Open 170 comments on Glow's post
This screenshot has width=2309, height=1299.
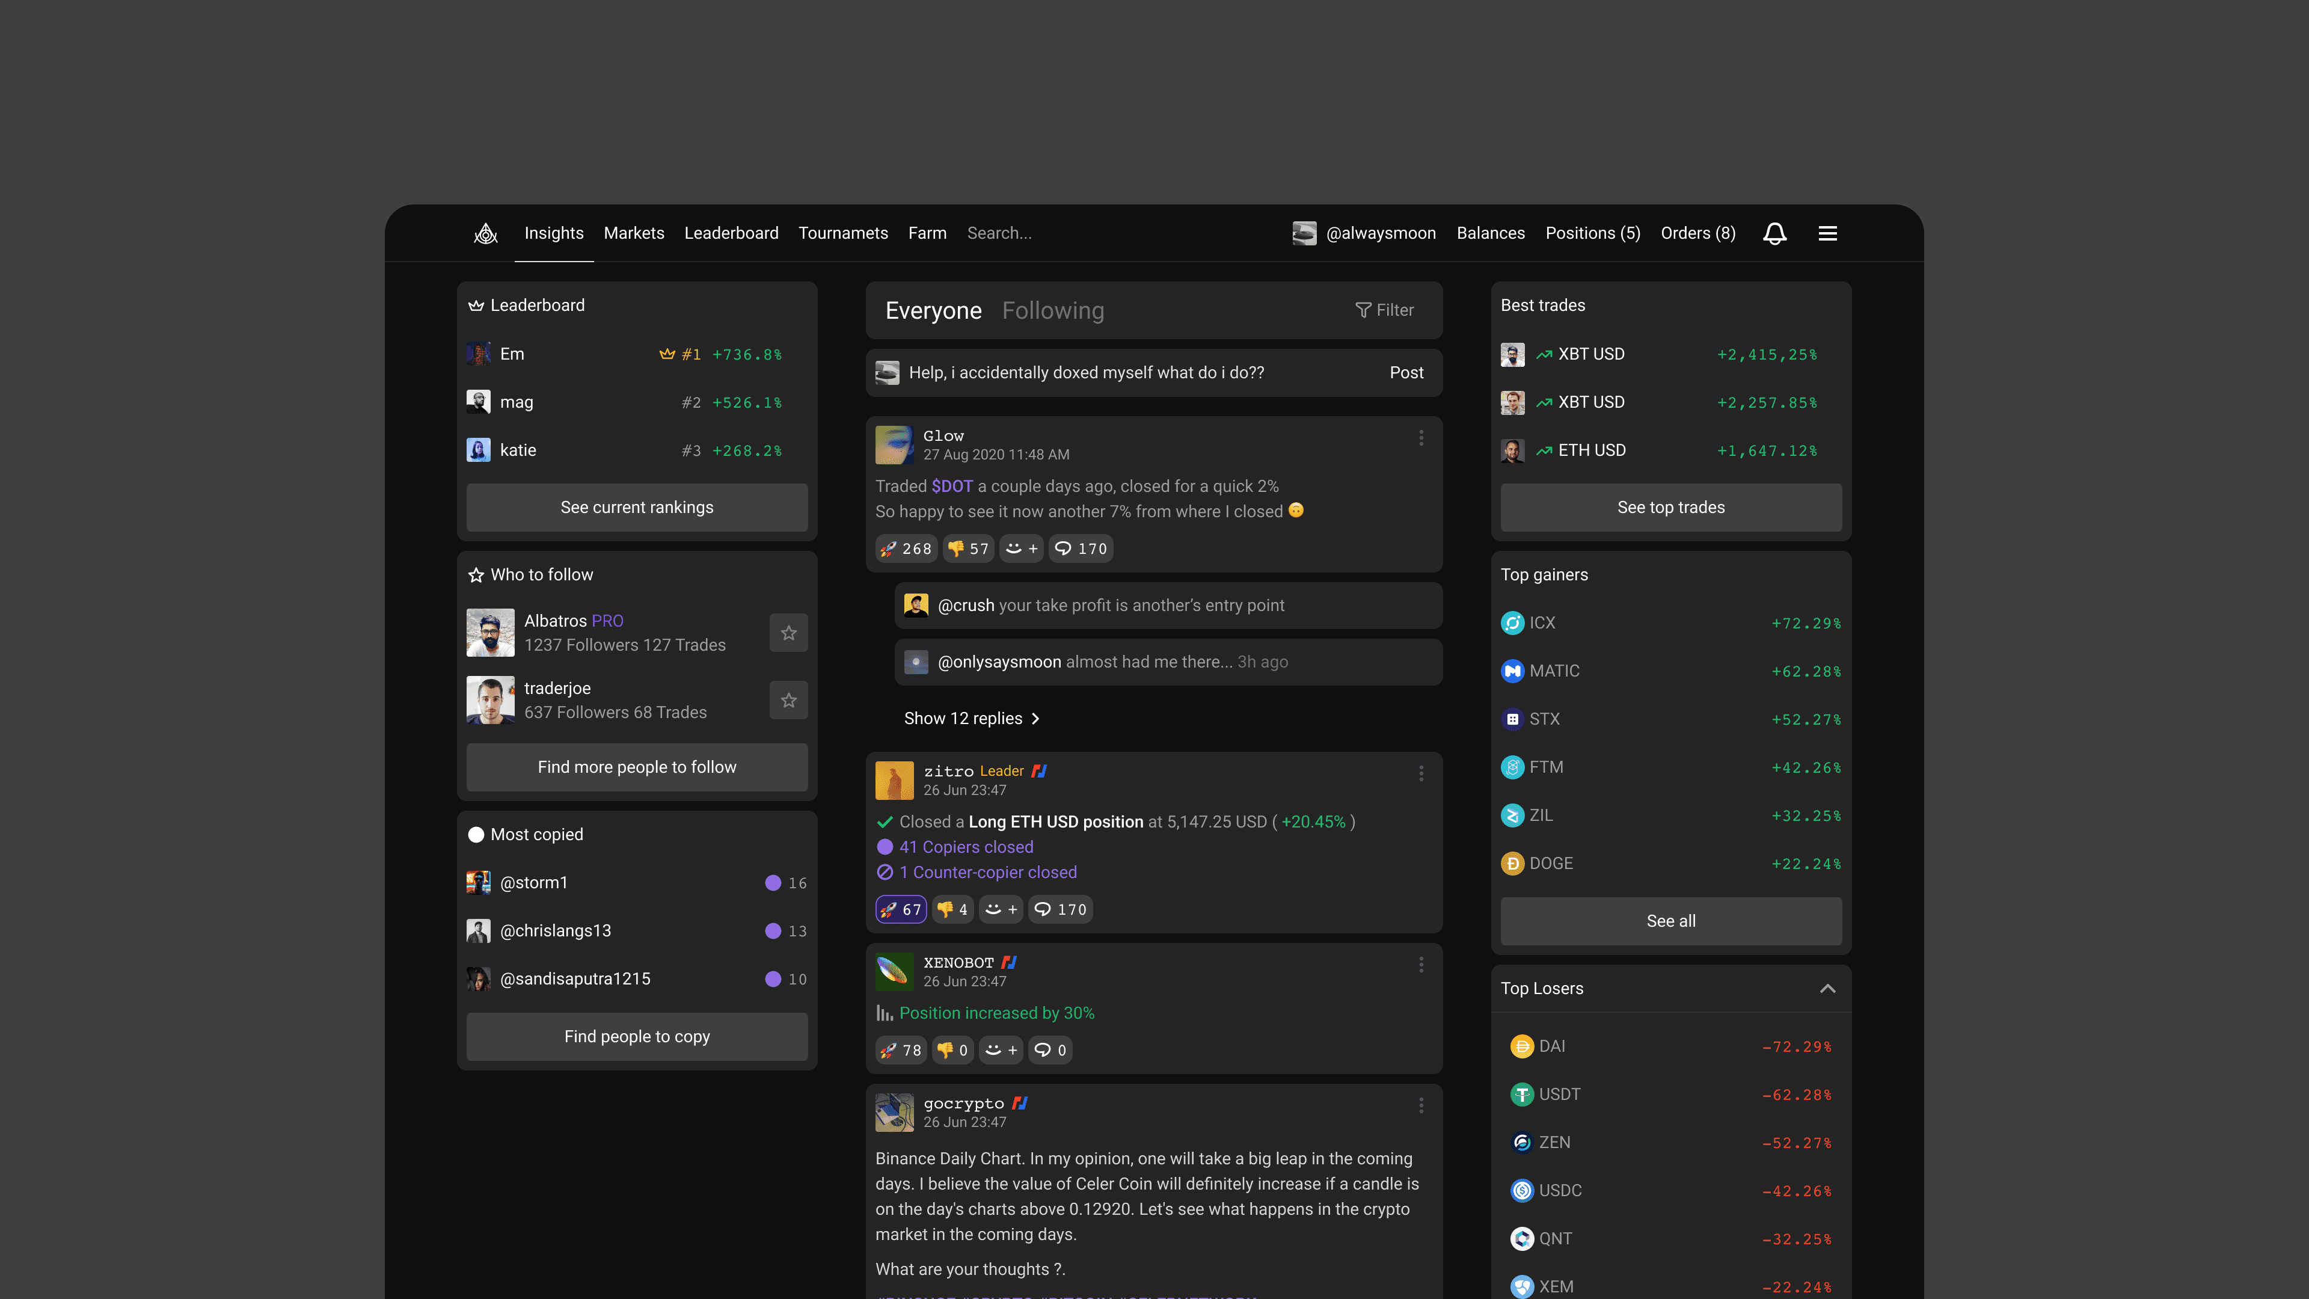tap(1080, 548)
